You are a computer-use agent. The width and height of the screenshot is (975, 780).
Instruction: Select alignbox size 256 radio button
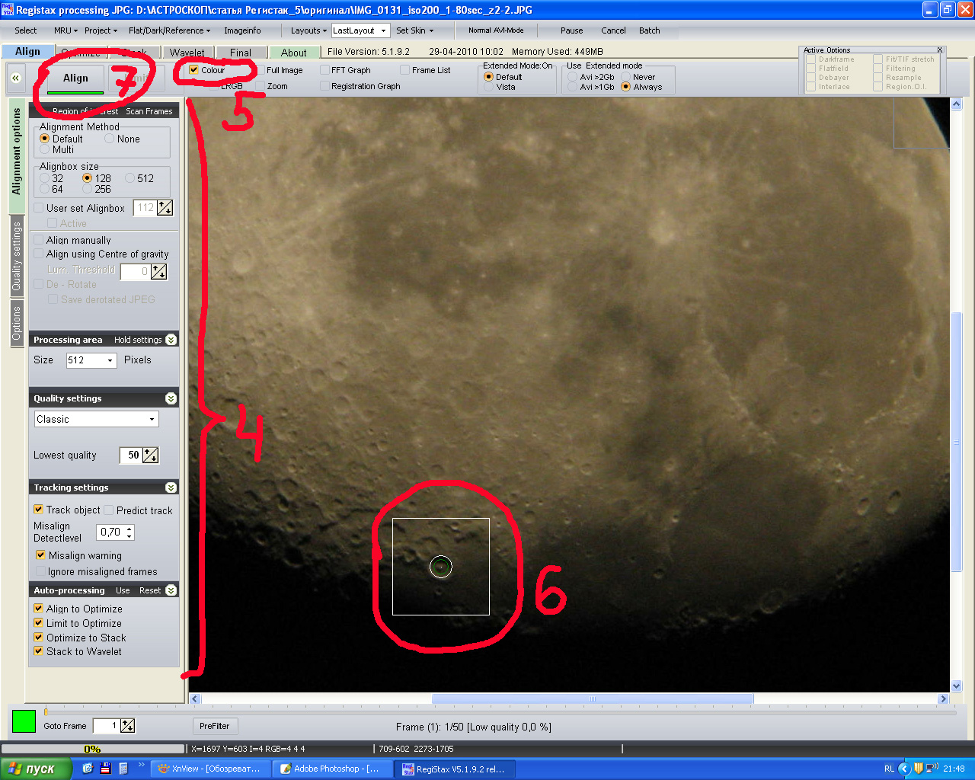(x=88, y=189)
